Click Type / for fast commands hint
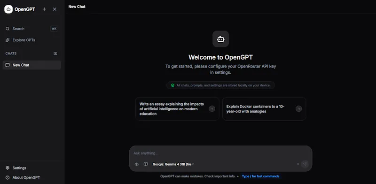The height and width of the screenshot is (184, 376). (x=261, y=176)
